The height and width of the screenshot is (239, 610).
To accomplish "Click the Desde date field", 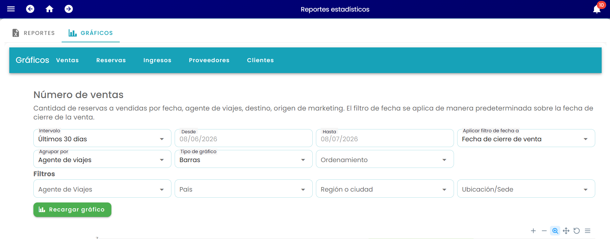I will [243, 138].
